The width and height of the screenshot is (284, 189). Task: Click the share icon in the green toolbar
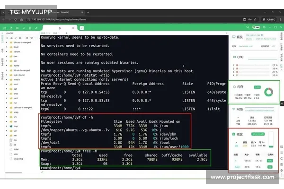click(24, 28)
